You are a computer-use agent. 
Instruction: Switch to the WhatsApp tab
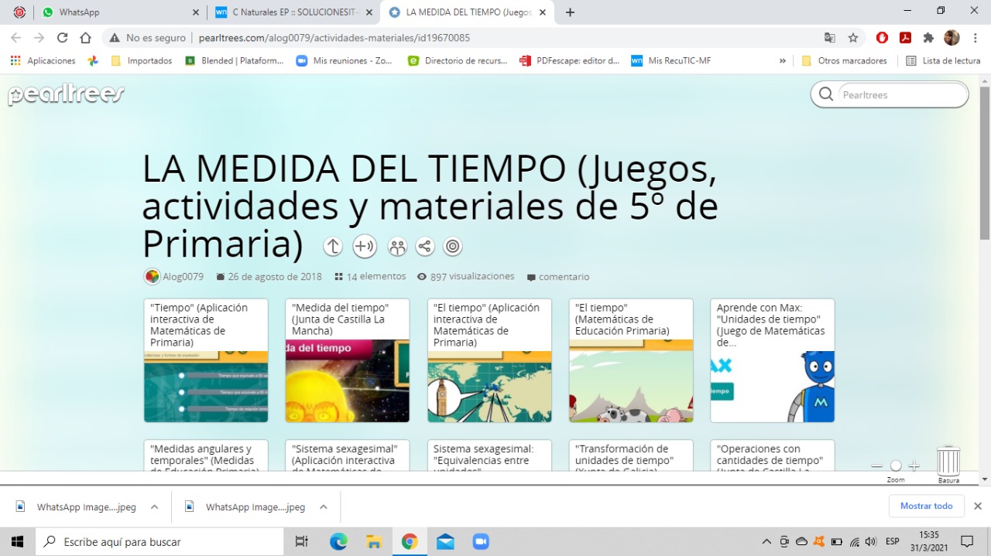[x=116, y=12]
